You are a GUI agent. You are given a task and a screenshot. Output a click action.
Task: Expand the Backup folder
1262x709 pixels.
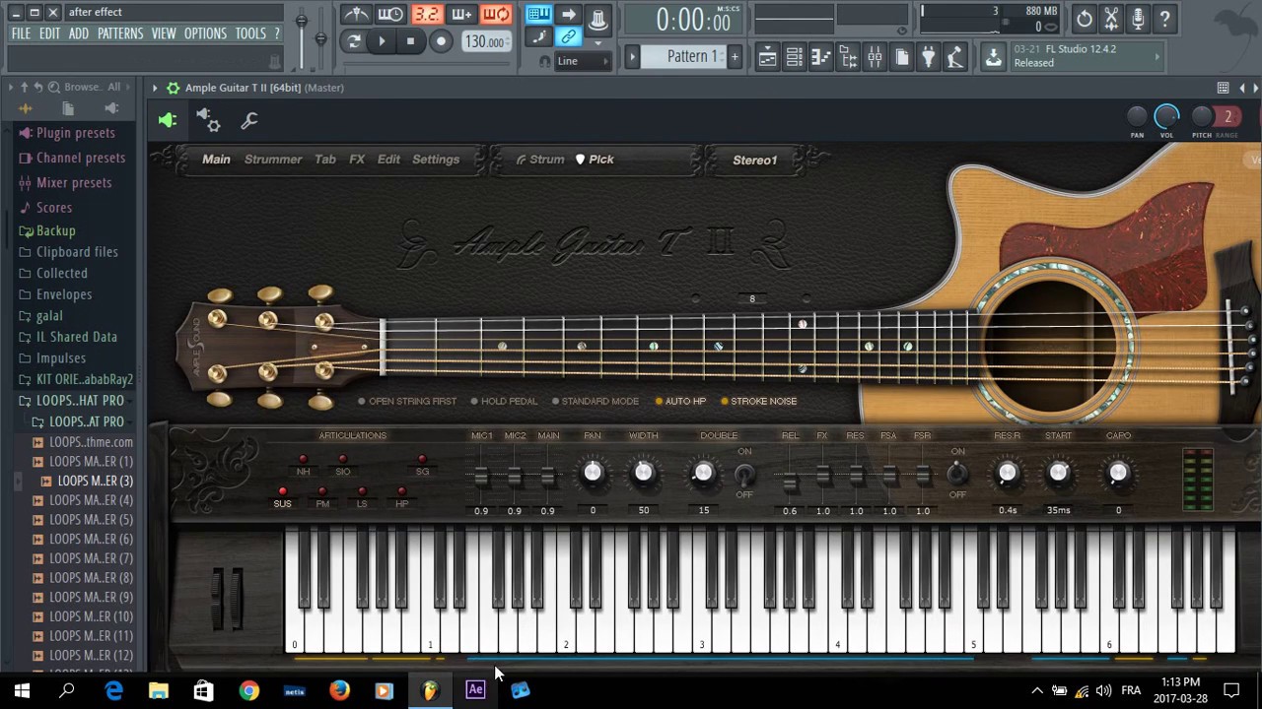[x=55, y=230]
